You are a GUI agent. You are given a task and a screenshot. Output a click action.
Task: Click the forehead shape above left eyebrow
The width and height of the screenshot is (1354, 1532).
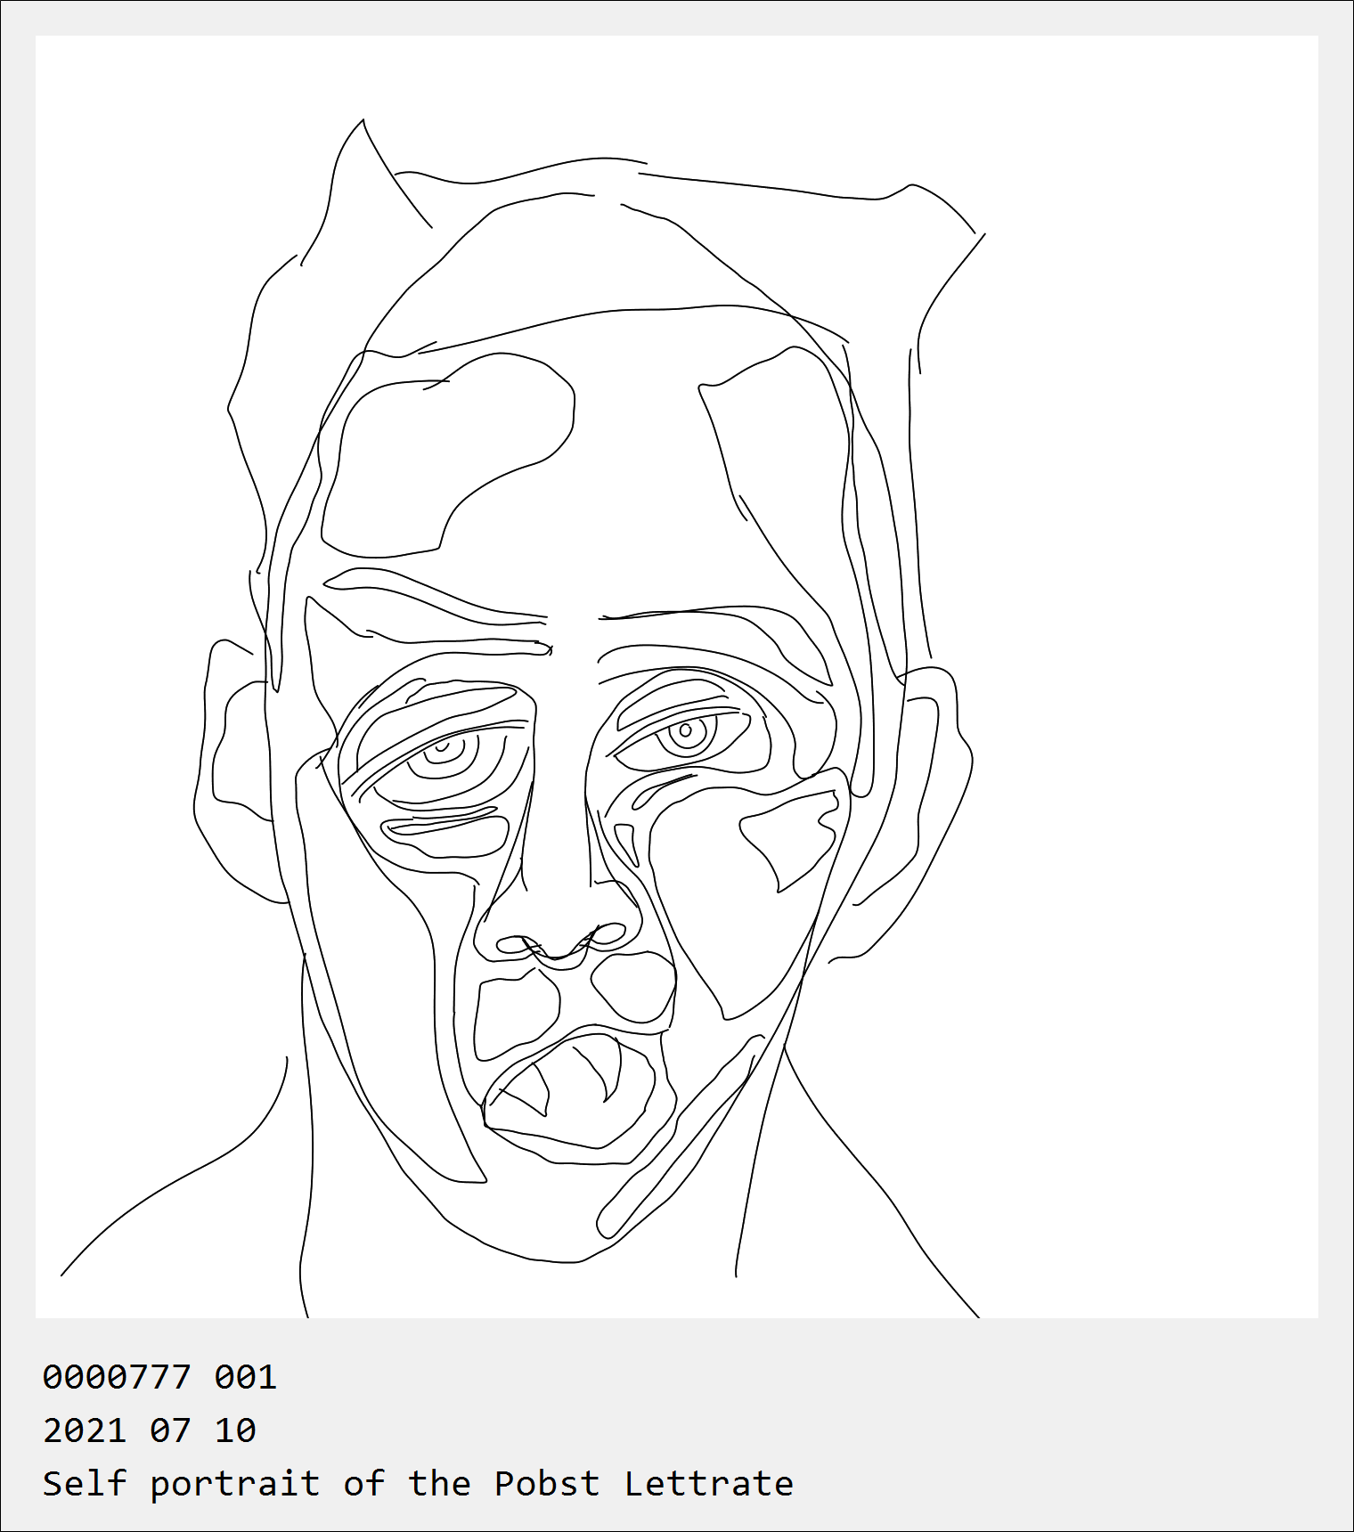pyautogui.click(x=445, y=454)
